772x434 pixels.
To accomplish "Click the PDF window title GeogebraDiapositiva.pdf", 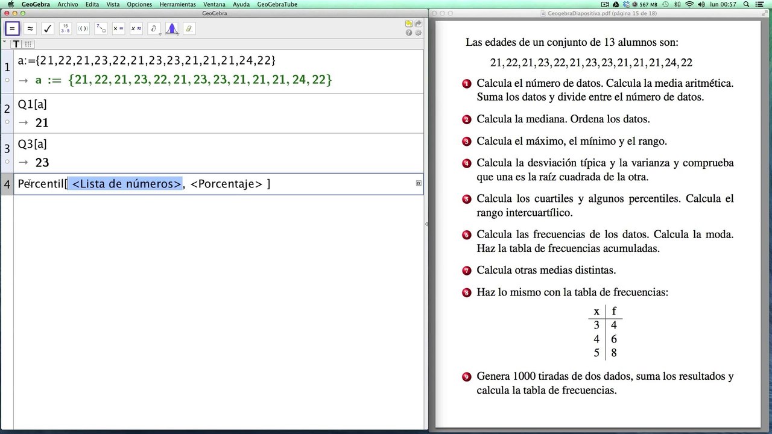I will click(601, 13).
